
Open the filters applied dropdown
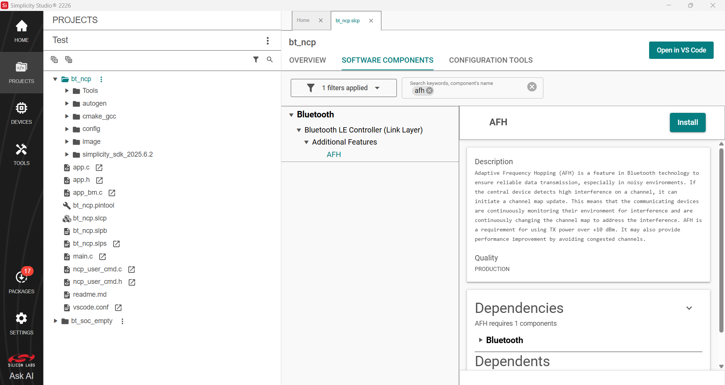pos(344,88)
